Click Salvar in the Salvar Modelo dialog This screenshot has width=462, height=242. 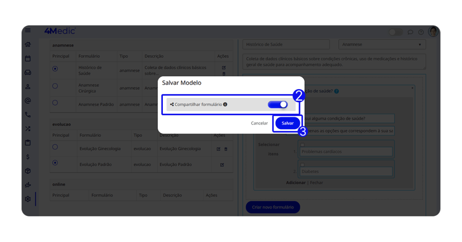click(287, 123)
